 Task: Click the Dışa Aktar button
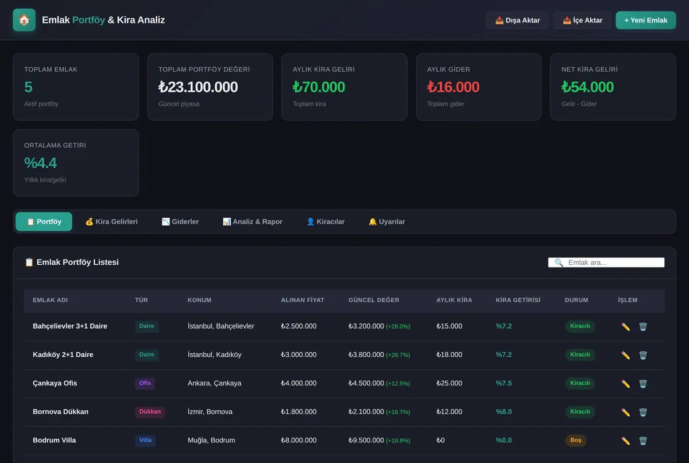coord(517,20)
